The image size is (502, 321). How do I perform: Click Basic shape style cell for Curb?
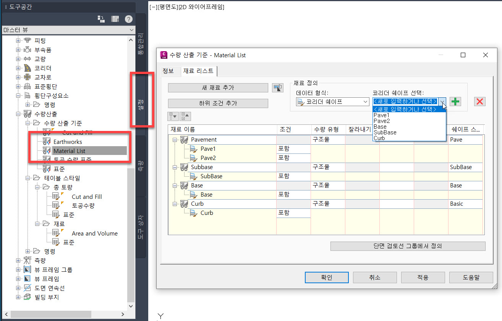pyautogui.click(x=465, y=204)
